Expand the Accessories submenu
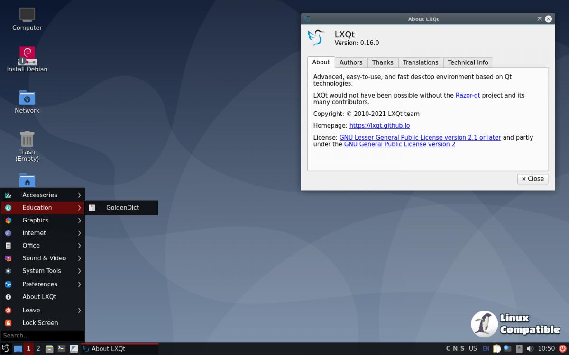 43,195
